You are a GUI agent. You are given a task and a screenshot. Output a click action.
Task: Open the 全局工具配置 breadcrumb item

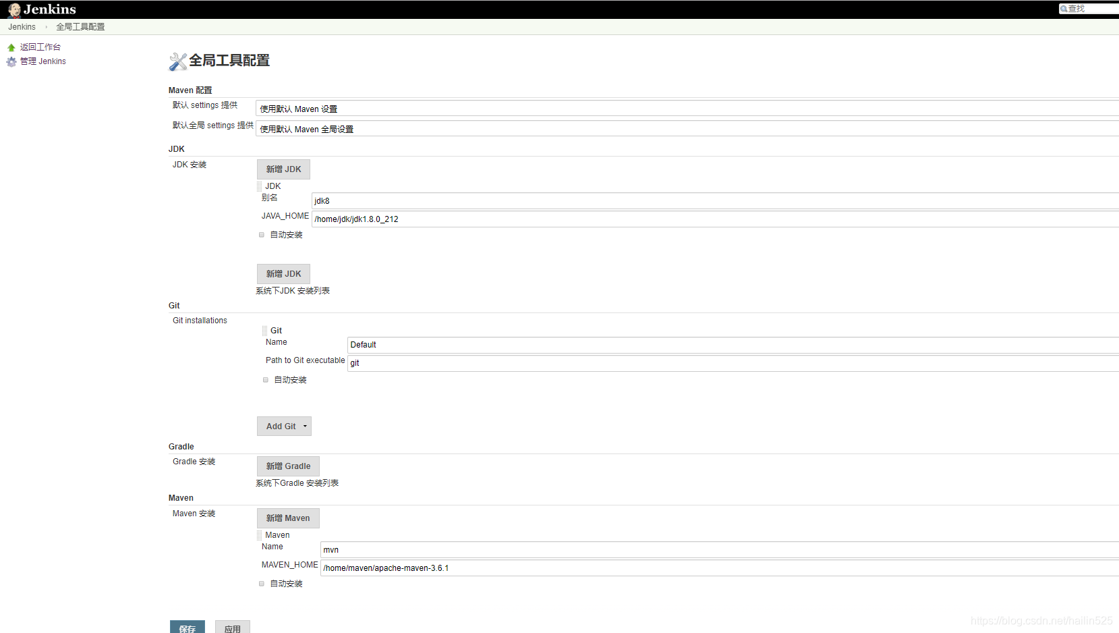pos(80,27)
